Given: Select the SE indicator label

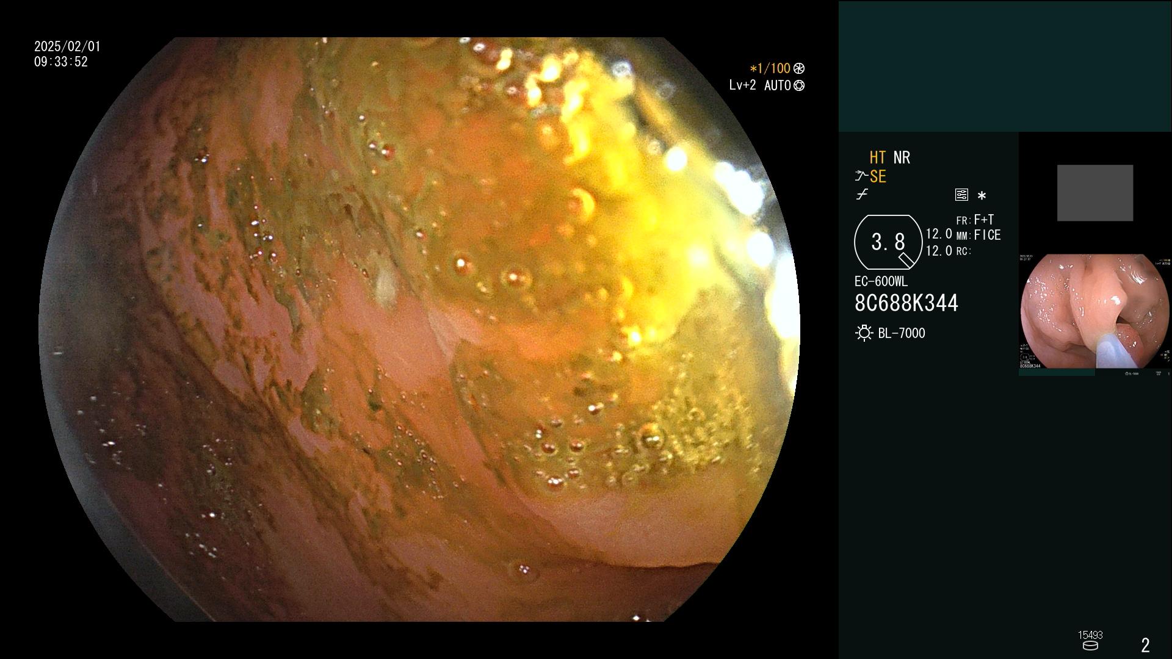Looking at the screenshot, I should click(878, 176).
